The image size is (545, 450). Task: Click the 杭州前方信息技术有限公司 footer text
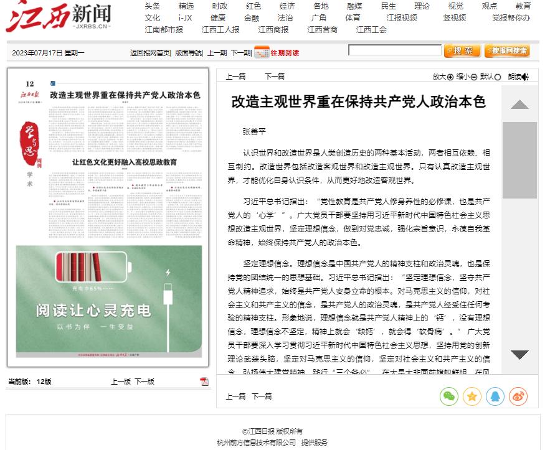[x=256, y=443]
